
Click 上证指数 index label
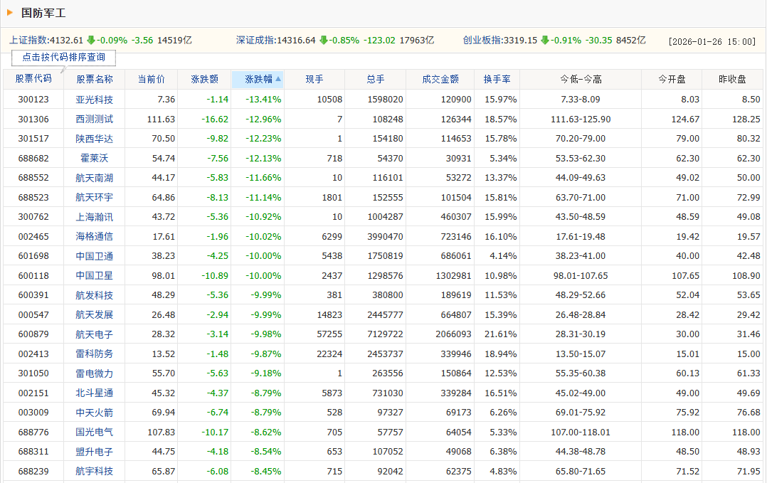coord(28,40)
